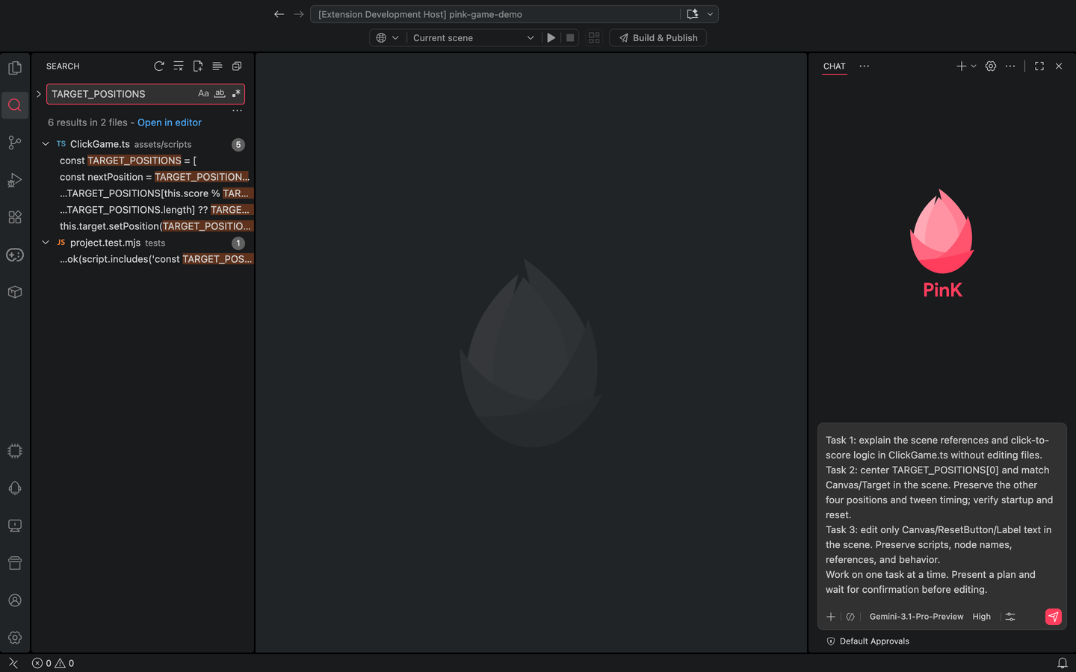
Task: Switch search results to the list view icon
Action: click(217, 66)
